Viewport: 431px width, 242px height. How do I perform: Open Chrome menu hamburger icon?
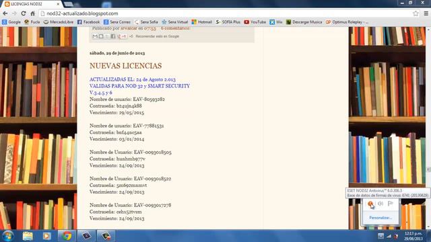click(426, 13)
